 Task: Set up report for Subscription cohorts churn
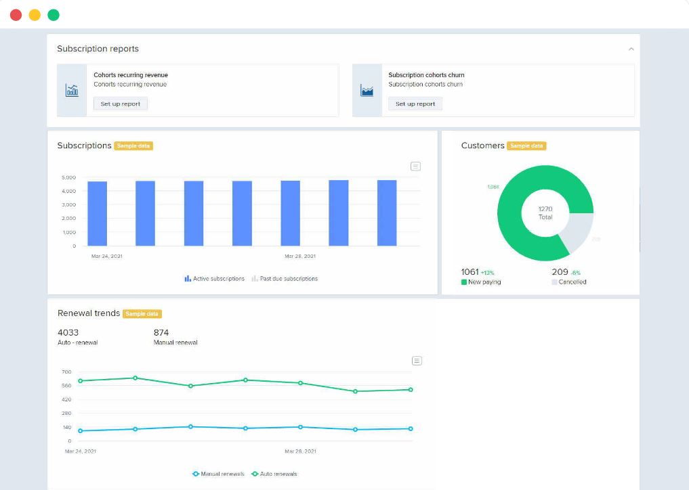(415, 104)
